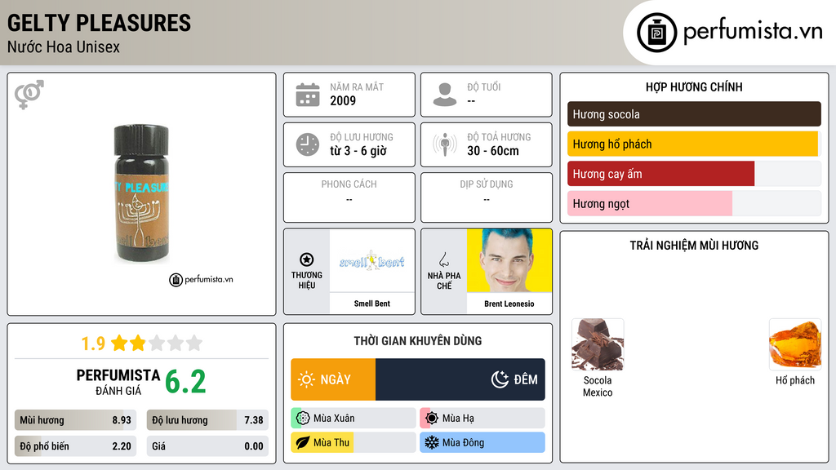The width and height of the screenshot is (836, 470).
Task: Click the winter snowflake icon
Action: pos(432,442)
